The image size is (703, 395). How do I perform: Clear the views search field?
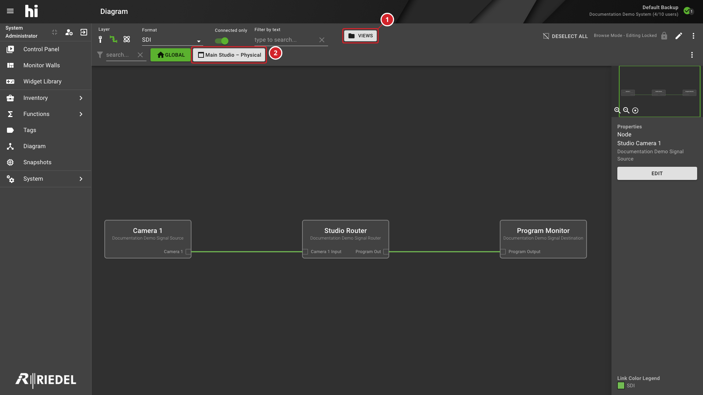pyautogui.click(x=140, y=55)
